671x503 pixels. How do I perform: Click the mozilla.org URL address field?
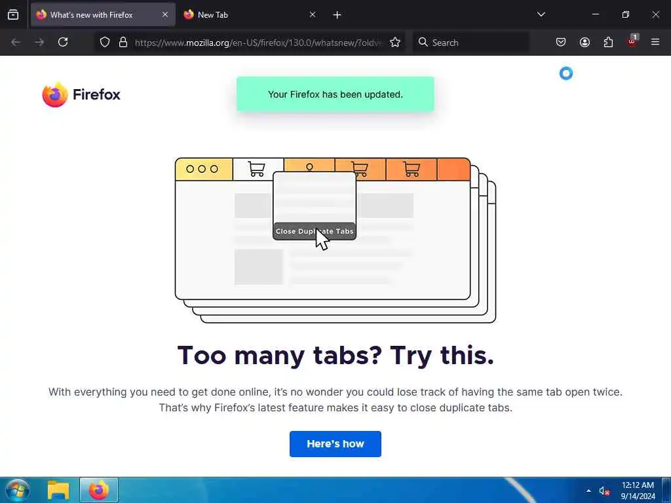pos(258,43)
